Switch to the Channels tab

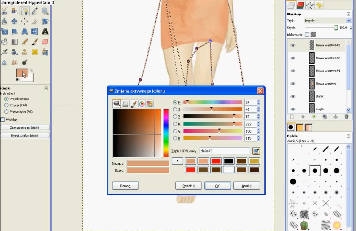(x=301, y=5)
